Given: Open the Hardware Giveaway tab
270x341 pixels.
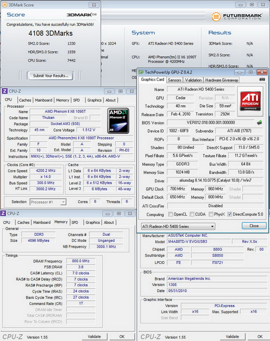Looking at the screenshot, I should tap(222, 80).
